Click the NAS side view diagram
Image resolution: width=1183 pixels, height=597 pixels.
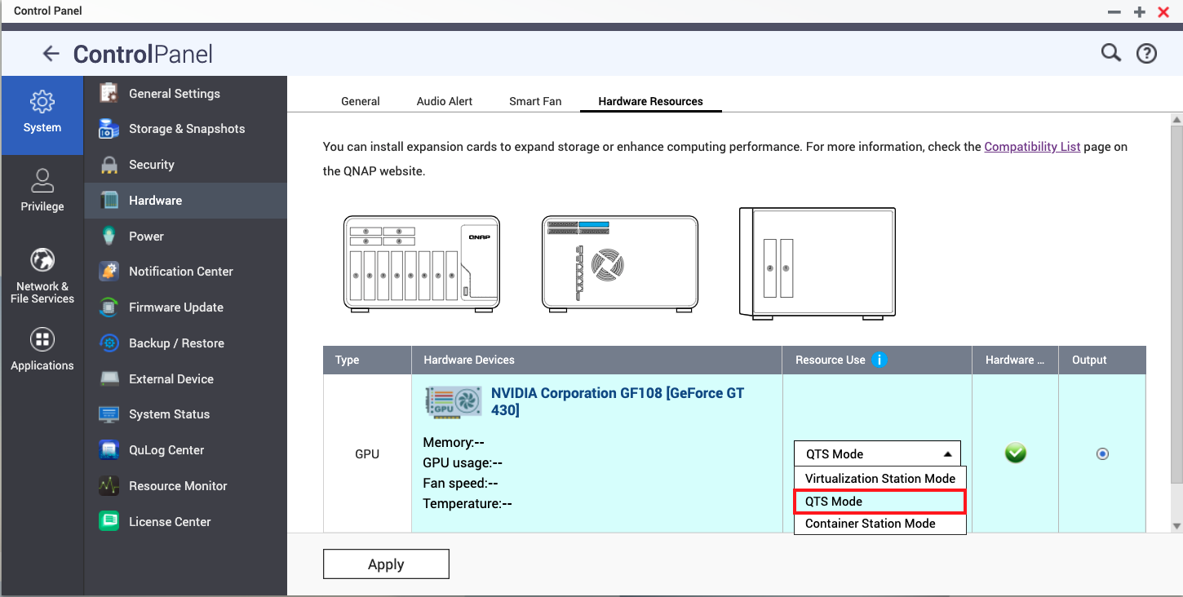point(817,264)
